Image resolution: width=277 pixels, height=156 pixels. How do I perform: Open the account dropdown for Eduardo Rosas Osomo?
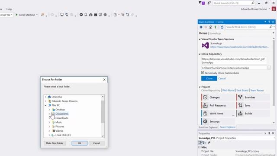click(x=269, y=9)
